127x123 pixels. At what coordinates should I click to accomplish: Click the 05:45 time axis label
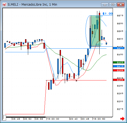click(x=16, y=119)
